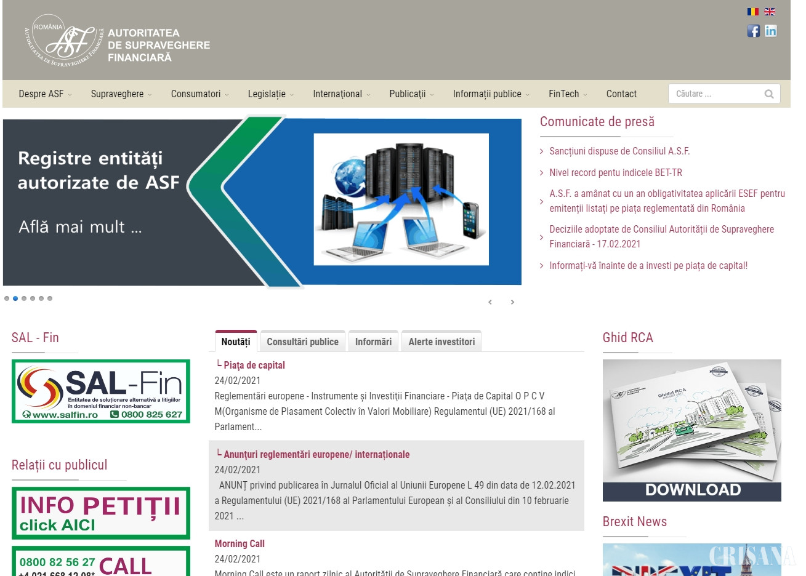Image resolution: width=806 pixels, height=576 pixels.
Task: Expand the Supraveghere dropdown menu
Action: click(121, 94)
